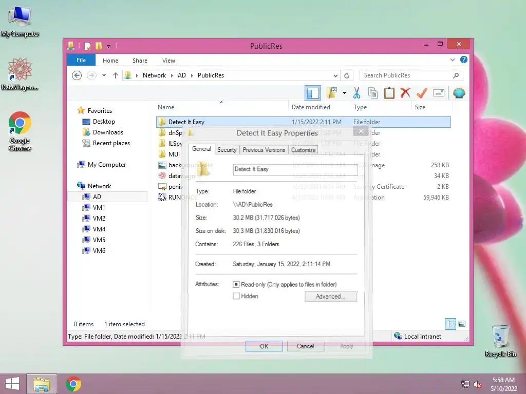526x394 pixels.
Task: Sort by the Size column header
Action: click(431, 107)
